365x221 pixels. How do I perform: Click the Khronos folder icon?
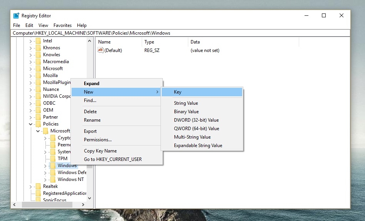(x=38, y=48)
